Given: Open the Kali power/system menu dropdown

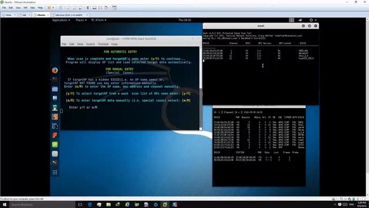Looking at the screenshot, I should (313, 20).
